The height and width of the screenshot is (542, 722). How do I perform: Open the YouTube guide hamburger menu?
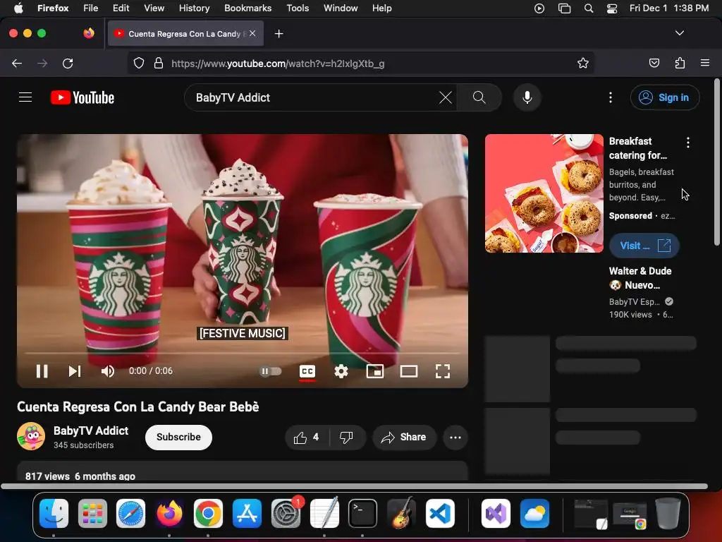pos(25,97)
